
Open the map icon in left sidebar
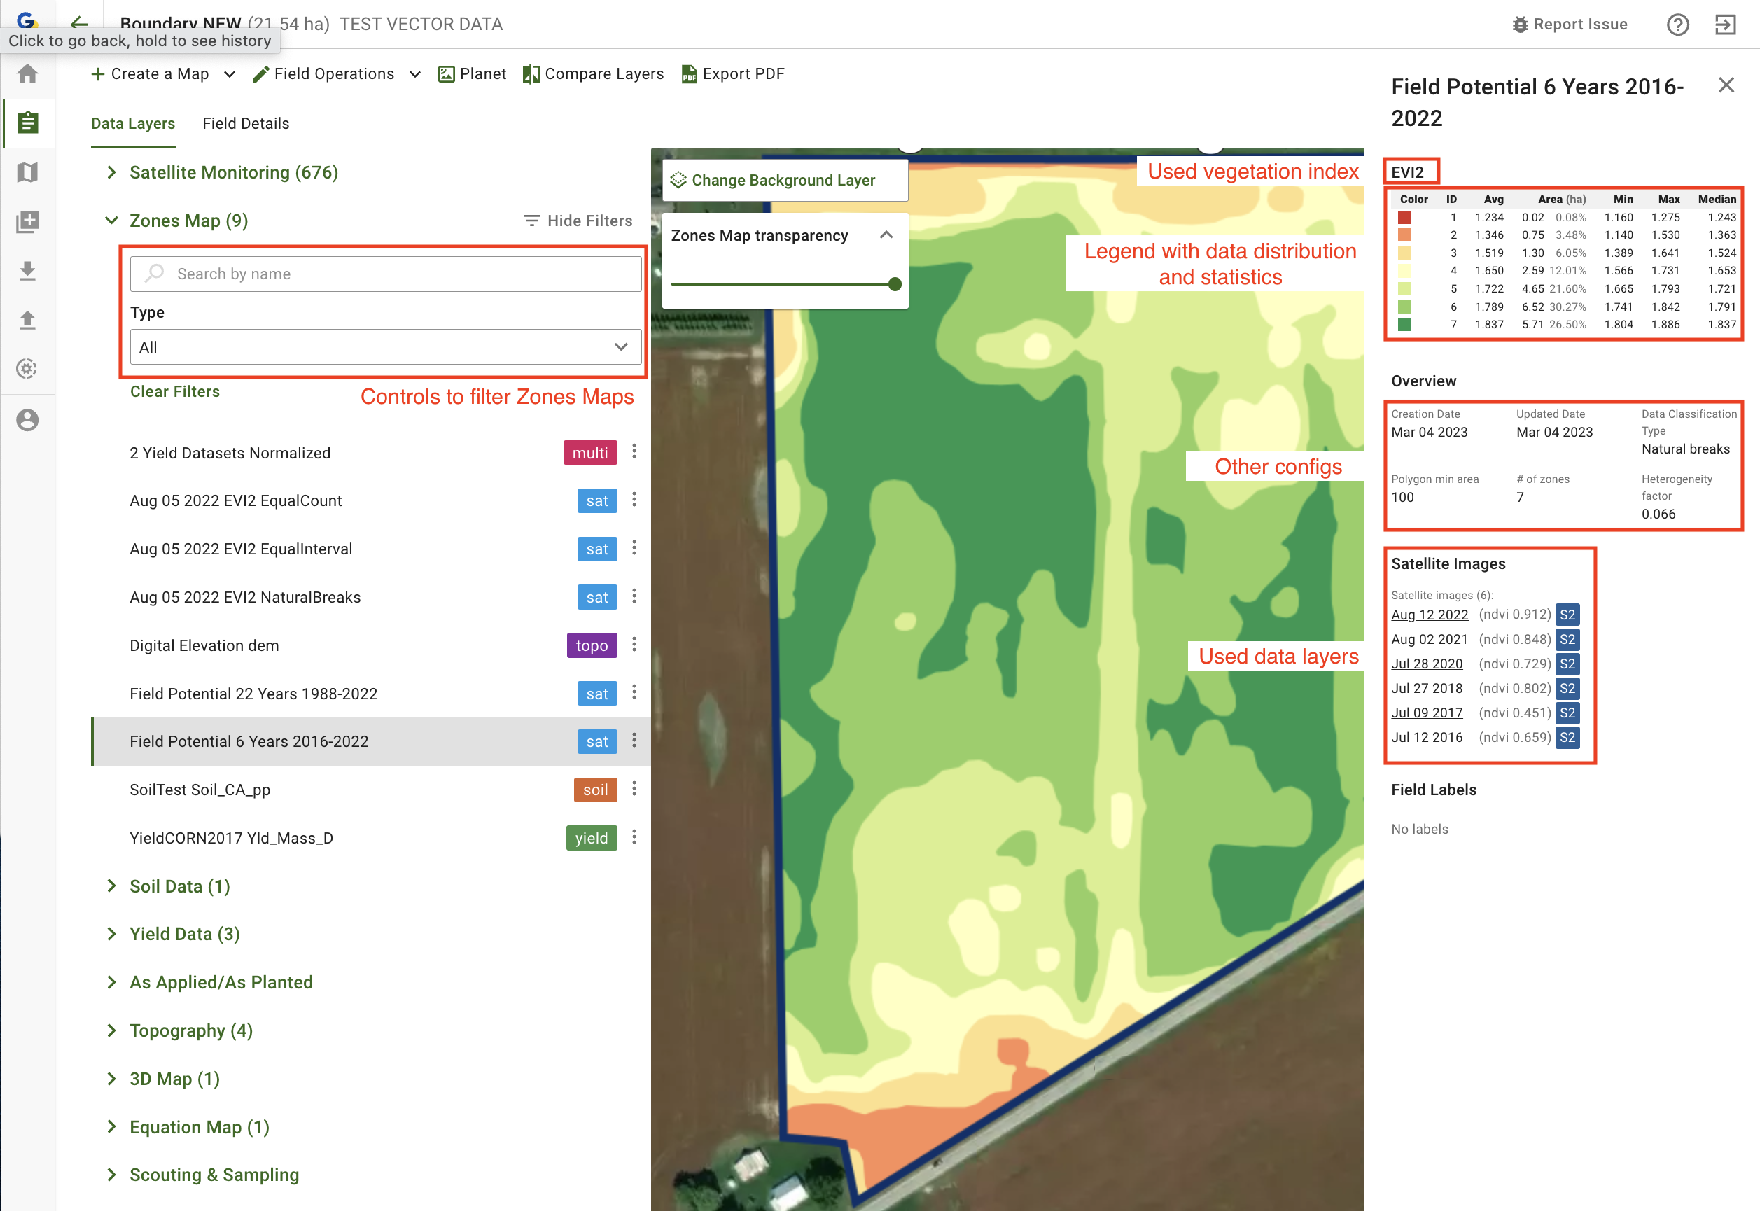27,172
